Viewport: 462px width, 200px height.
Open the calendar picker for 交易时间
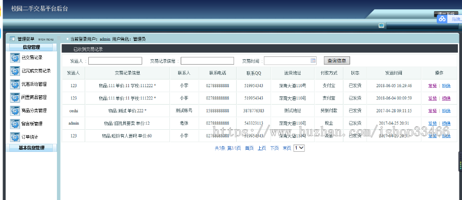(x=313, y=61)
